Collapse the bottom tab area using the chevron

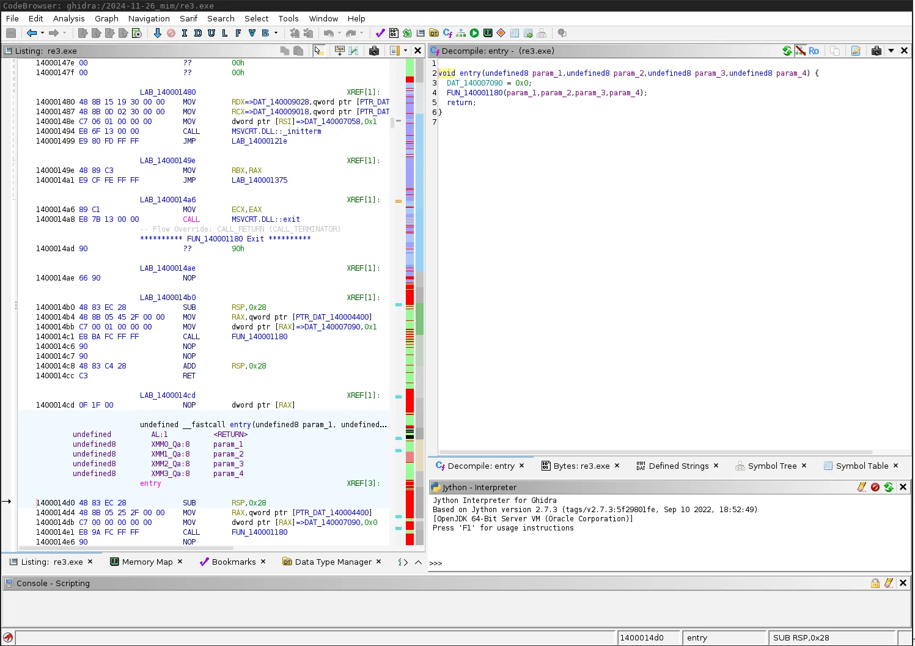pyautogui.click(x=419, y=562)
